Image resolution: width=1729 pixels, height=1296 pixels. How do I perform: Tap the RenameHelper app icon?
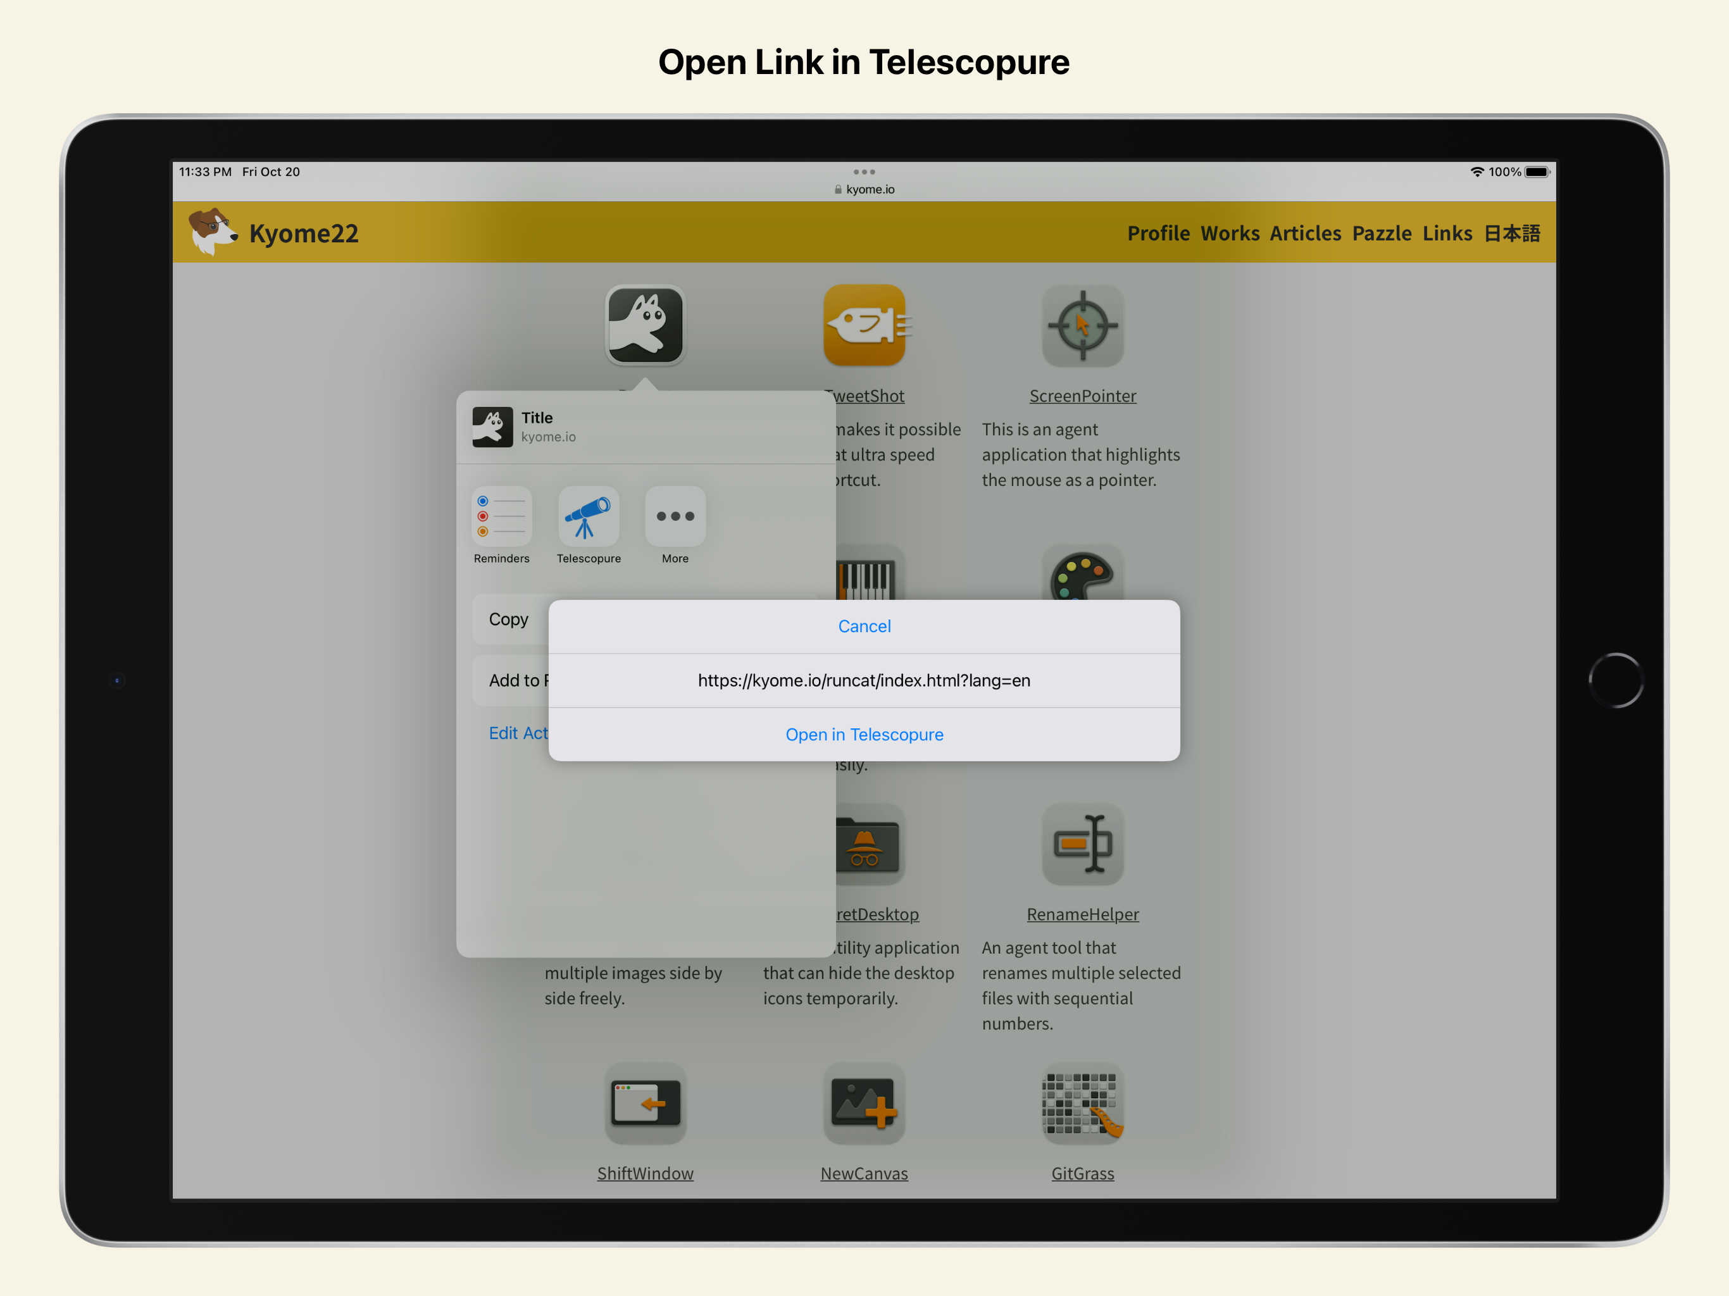coord(1083,844)
